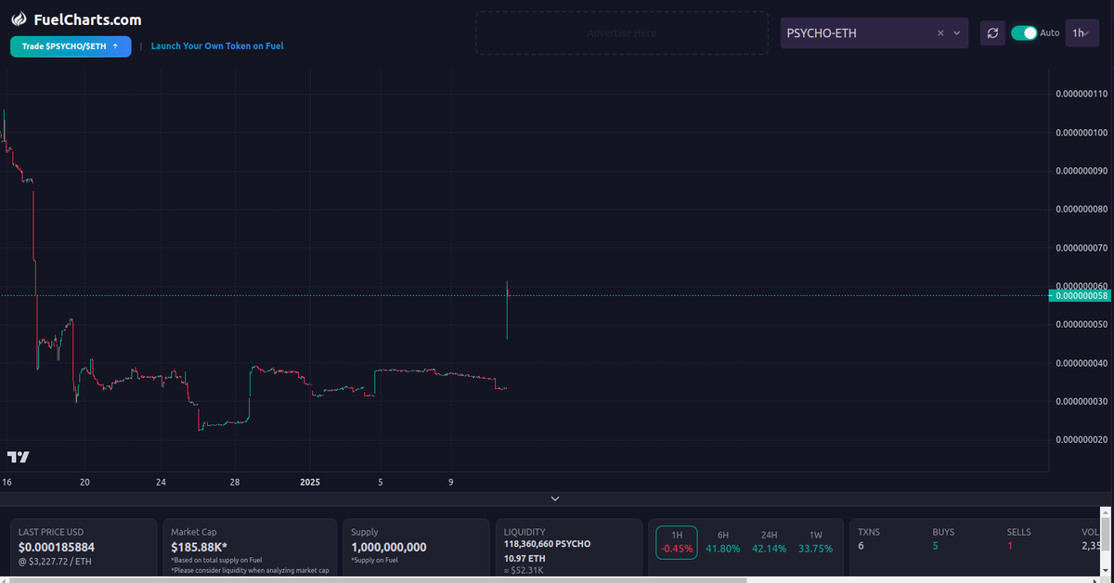Expand the pair selector dropdown arrow
This screenshot has height=583, width=1114.
pos(957,33)
